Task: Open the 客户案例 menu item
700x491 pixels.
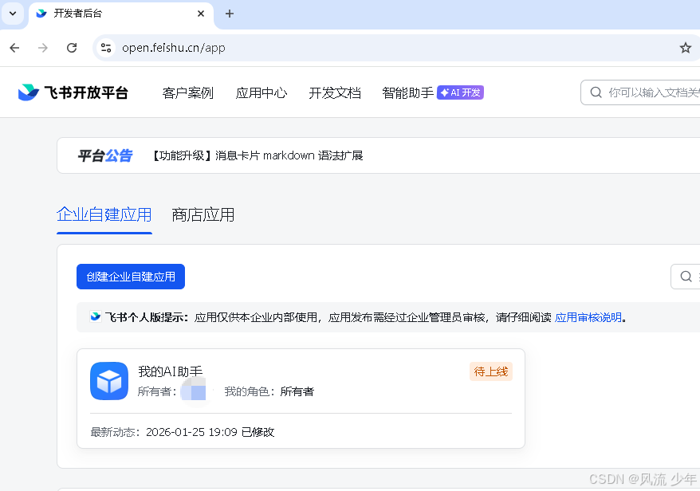Action: pyautogui.click(x=187, y=92)
